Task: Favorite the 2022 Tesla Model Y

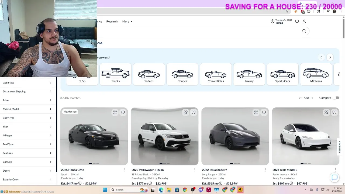Action: click(264, 112)
